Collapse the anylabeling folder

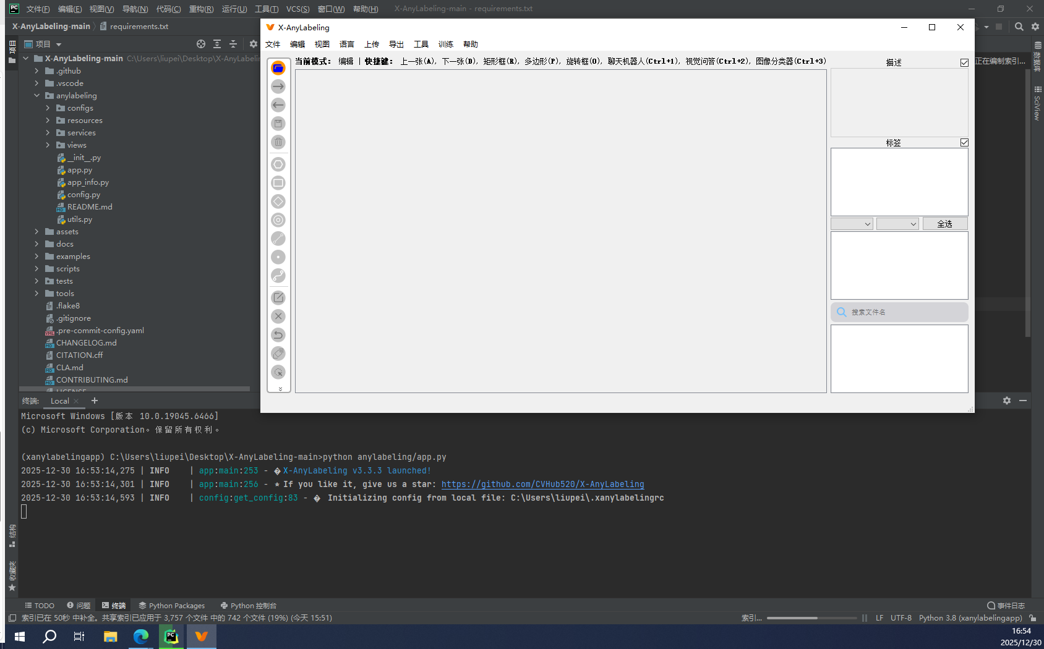(36, 96)
